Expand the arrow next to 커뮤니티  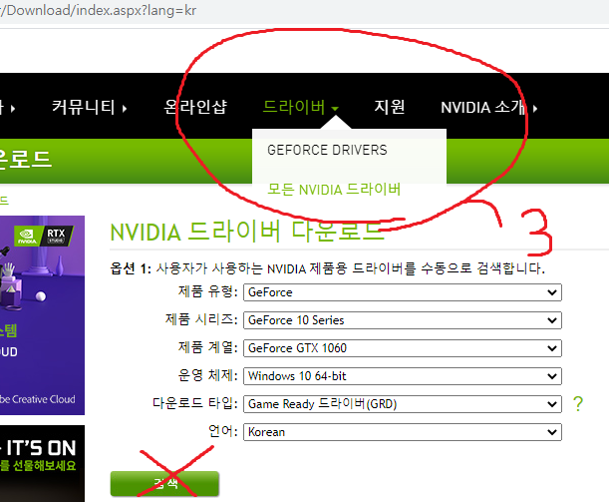coord(125,109)
